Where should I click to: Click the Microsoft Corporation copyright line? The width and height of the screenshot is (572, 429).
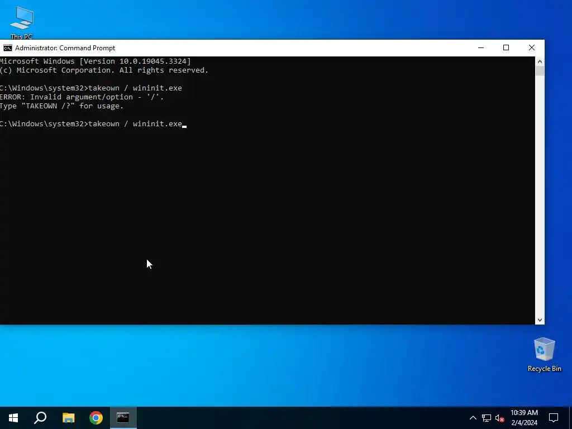[x=104, y=70]
